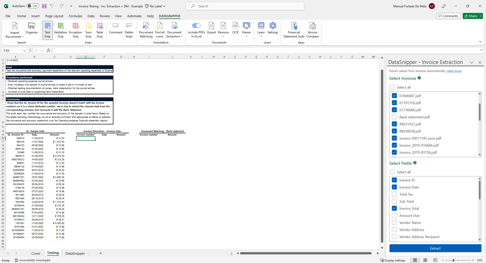Select the Sum Snip tool

pyautogui.click(x=88, y=29)
